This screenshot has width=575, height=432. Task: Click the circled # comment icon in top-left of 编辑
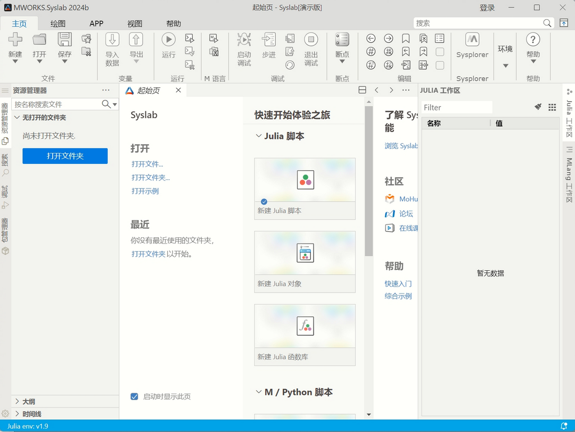371,52
